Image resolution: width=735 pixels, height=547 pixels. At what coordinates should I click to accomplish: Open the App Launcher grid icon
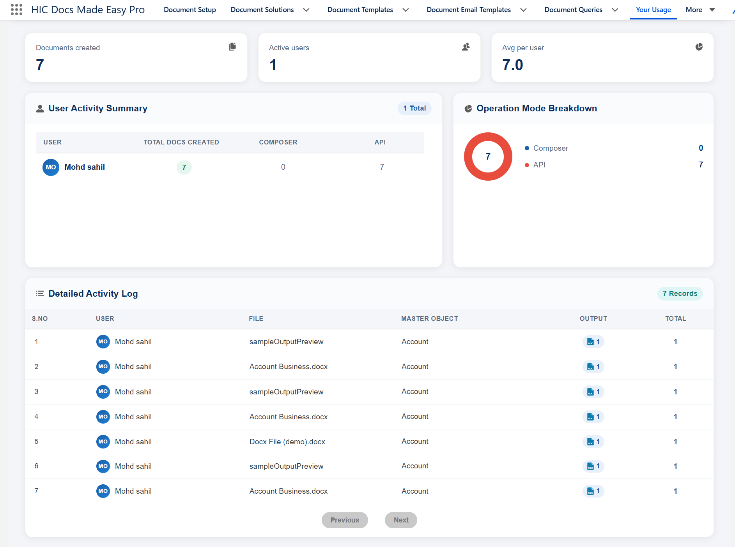[x=16, y=9]
